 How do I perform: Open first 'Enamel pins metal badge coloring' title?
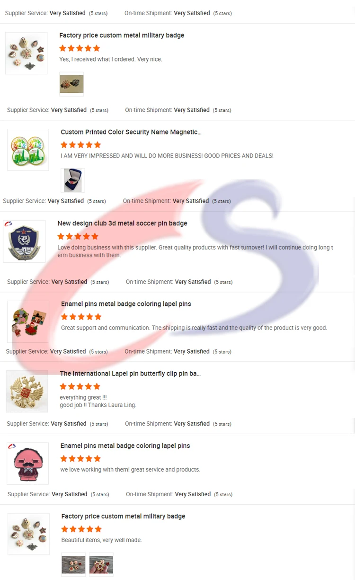126,304
